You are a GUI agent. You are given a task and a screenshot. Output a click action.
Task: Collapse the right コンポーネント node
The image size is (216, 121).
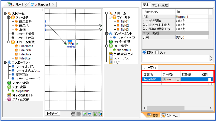(x=107, y=34)
